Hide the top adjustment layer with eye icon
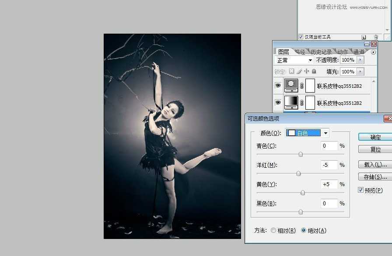This screenshot has width=392, height=256. coord(278,86)
